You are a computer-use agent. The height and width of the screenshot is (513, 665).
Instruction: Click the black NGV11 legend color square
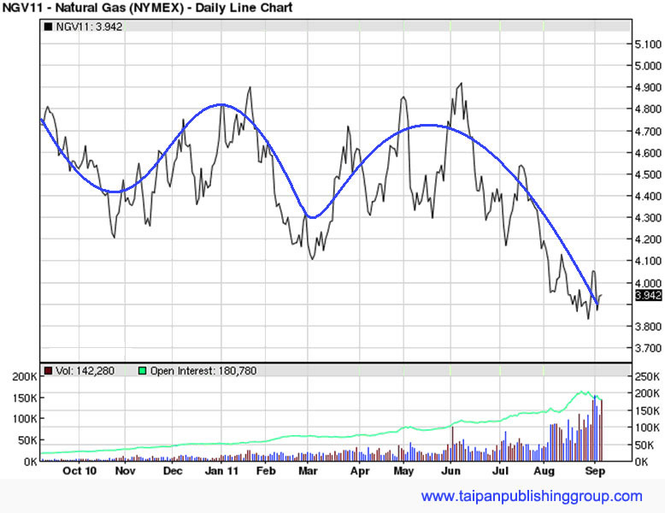point(49,27)
